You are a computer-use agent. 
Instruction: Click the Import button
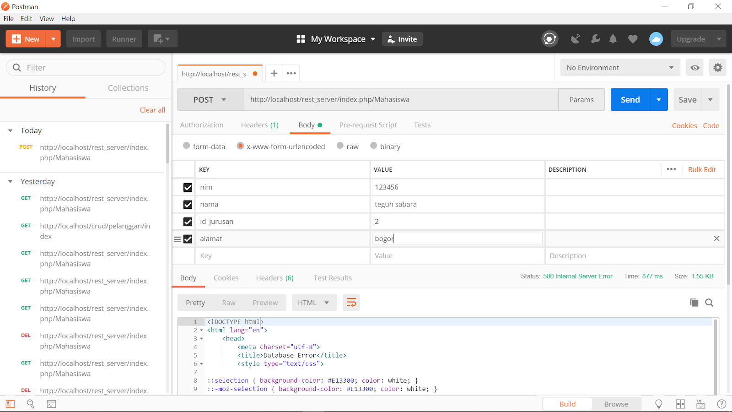pos(83,39)
